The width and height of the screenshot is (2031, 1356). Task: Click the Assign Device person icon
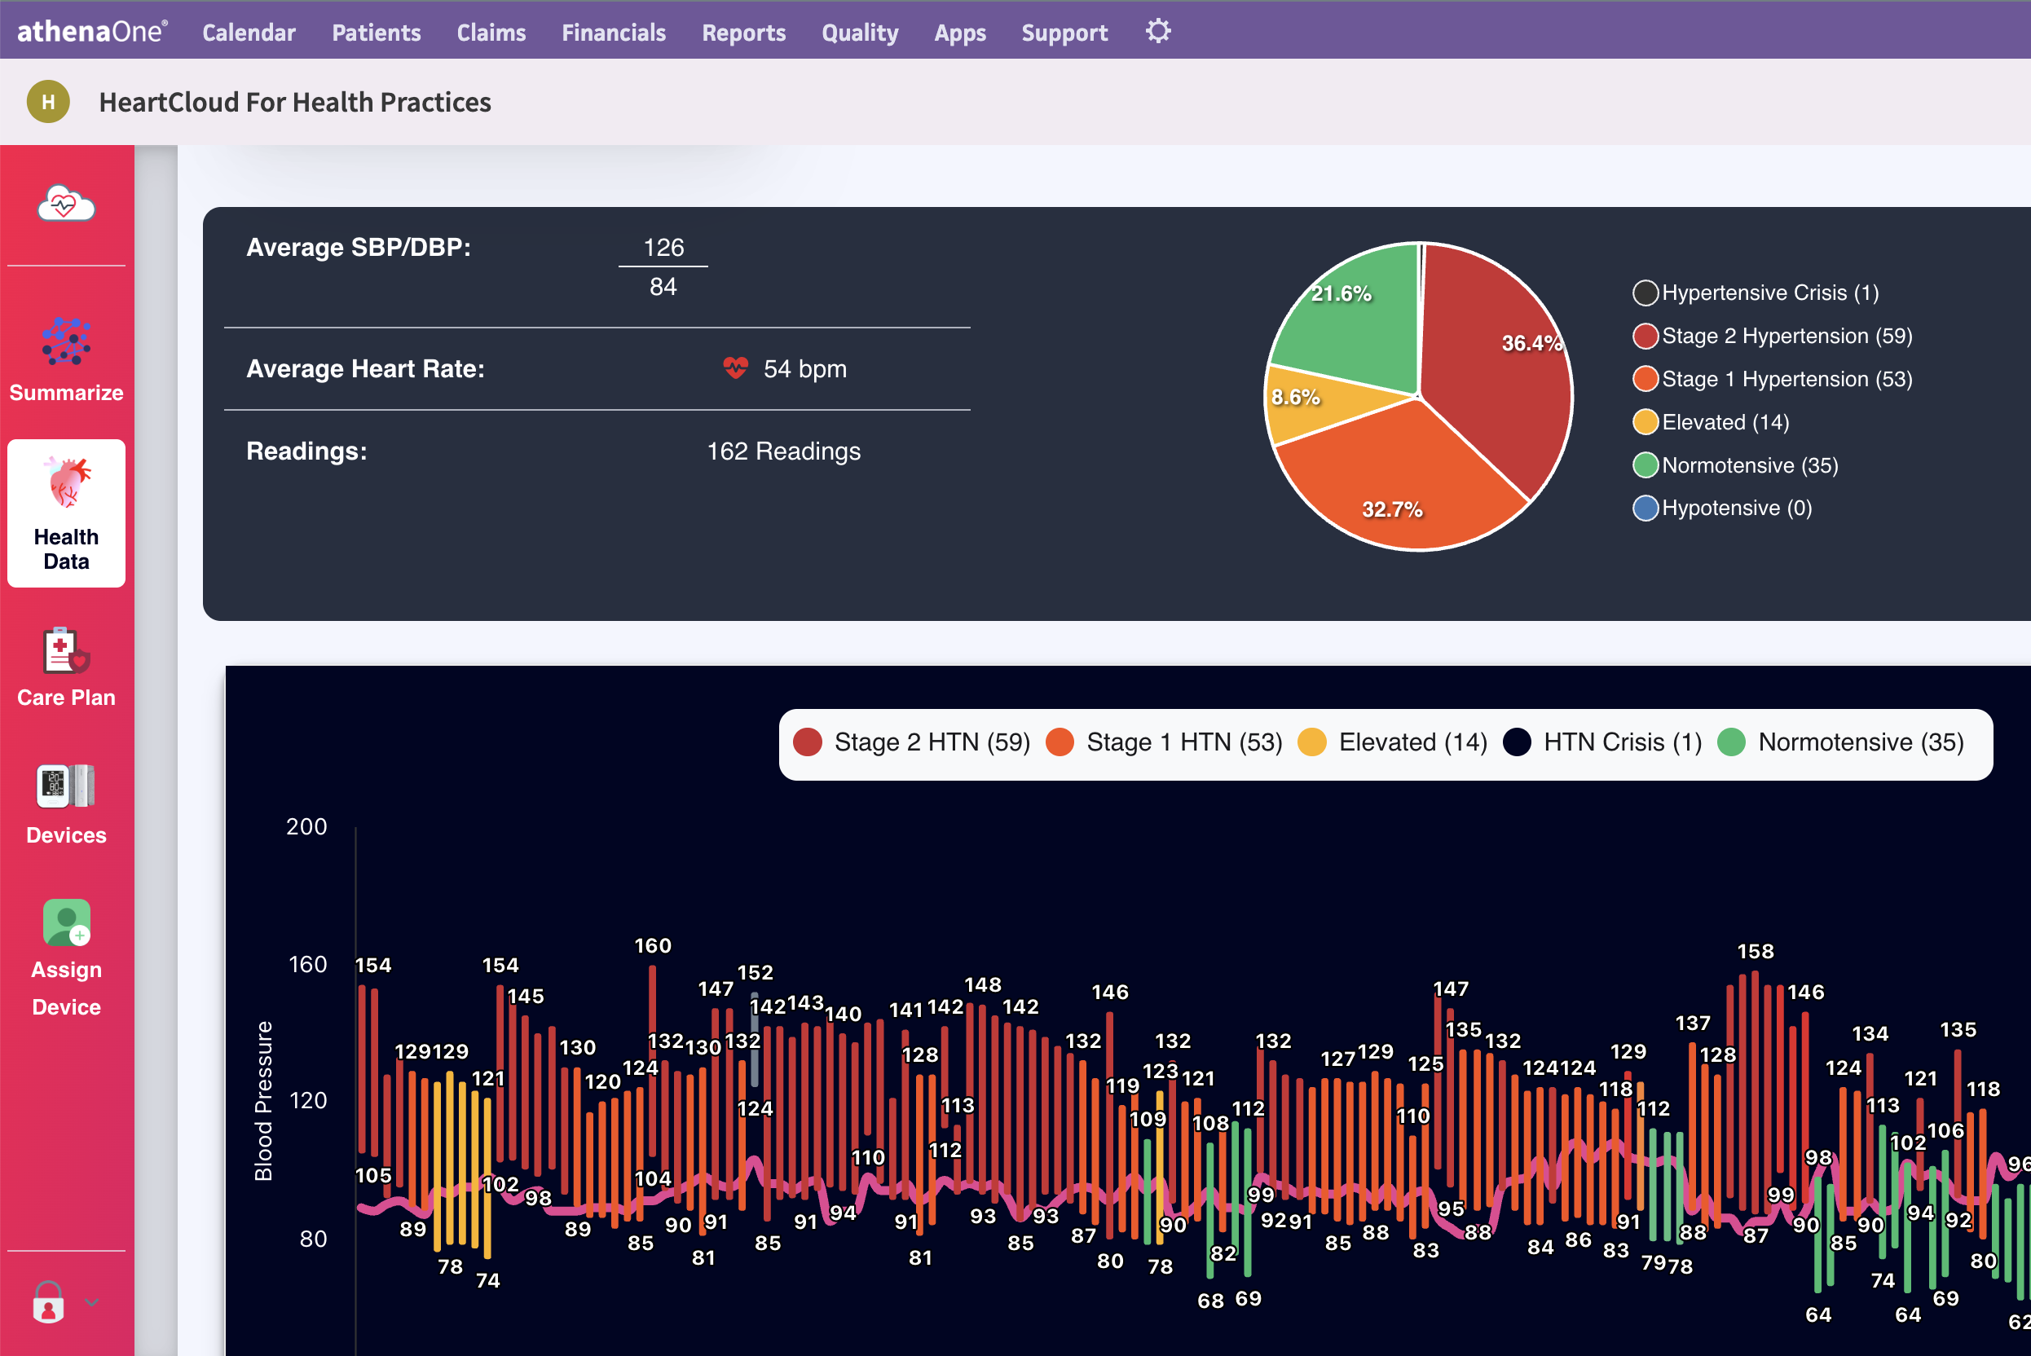(66, 923)
